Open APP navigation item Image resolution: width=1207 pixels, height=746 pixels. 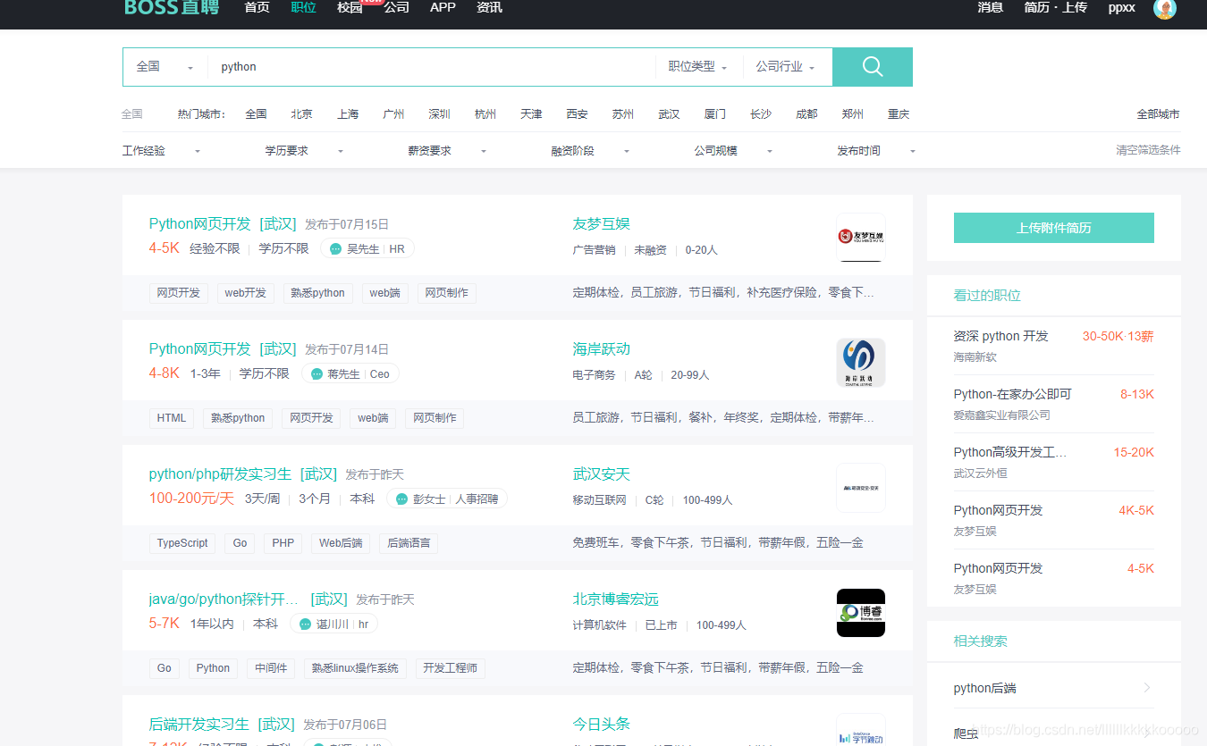click(x=443, y=7)
